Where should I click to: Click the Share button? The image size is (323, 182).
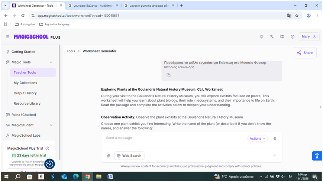click(x=305, y=53)
